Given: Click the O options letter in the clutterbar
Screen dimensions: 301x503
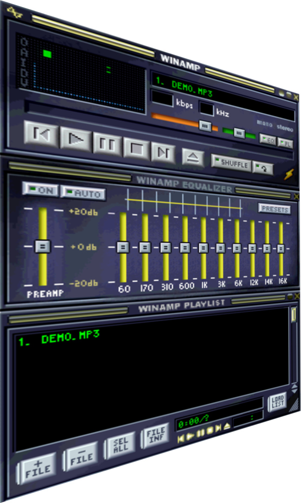Looking at the screenshot, I should click(24, 42).
